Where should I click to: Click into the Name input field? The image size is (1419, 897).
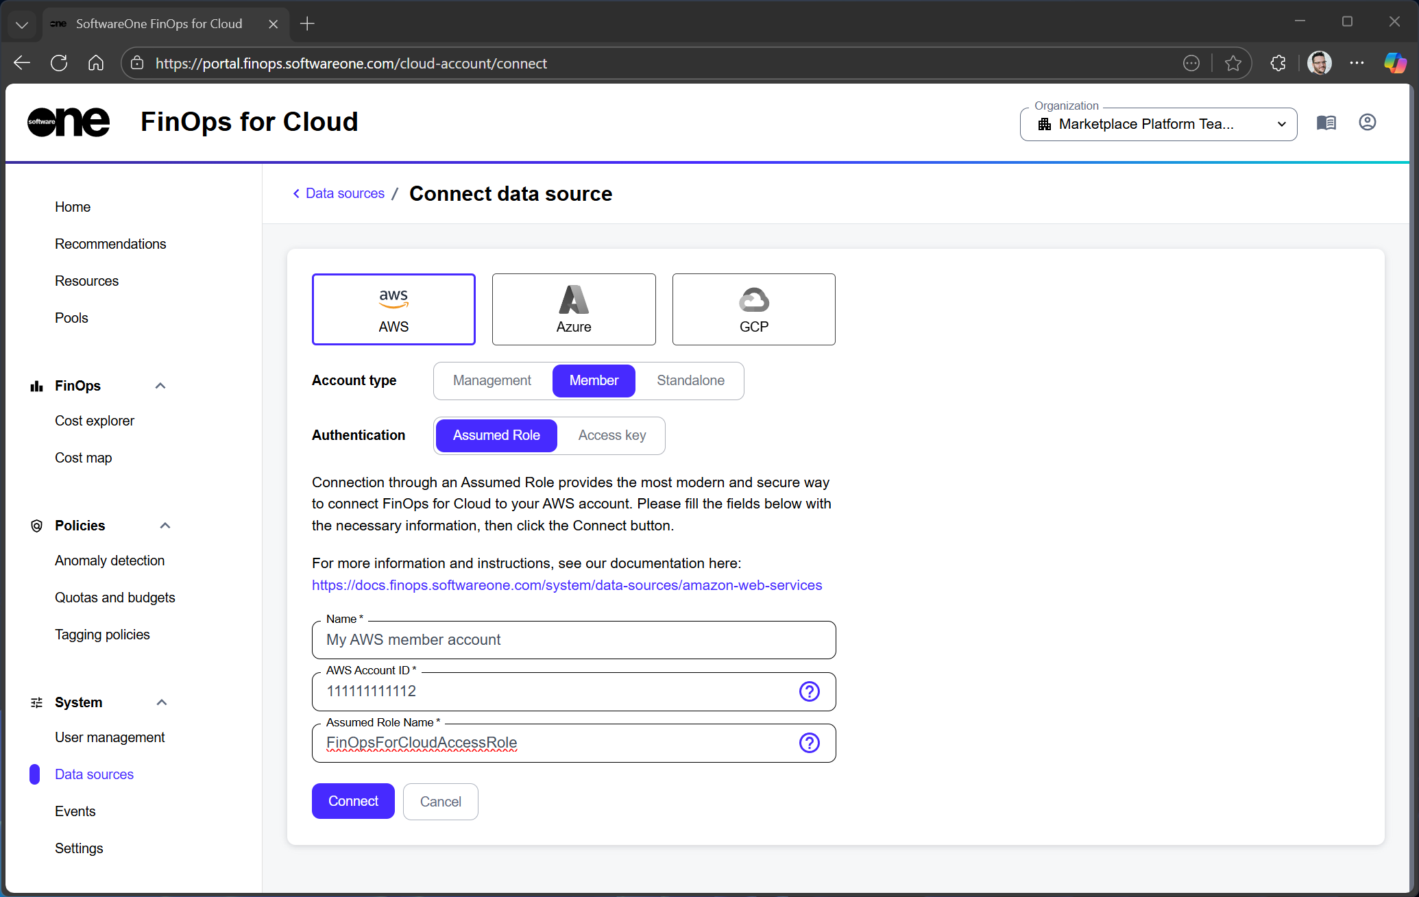pos(573,640)
